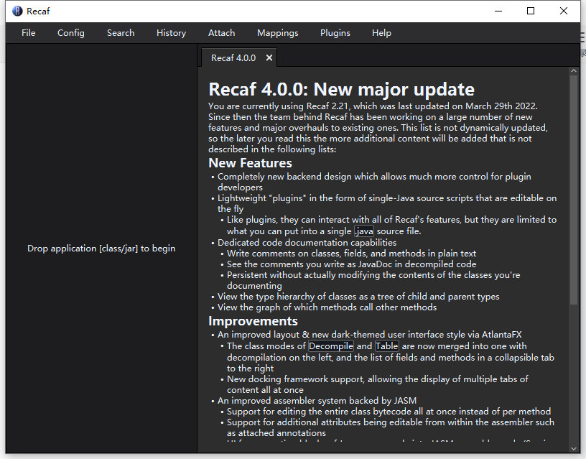The height and width of the screenshot is (459, 586).
Task: Click the 'Improvements' heading
Action: [x=253, y=321]
